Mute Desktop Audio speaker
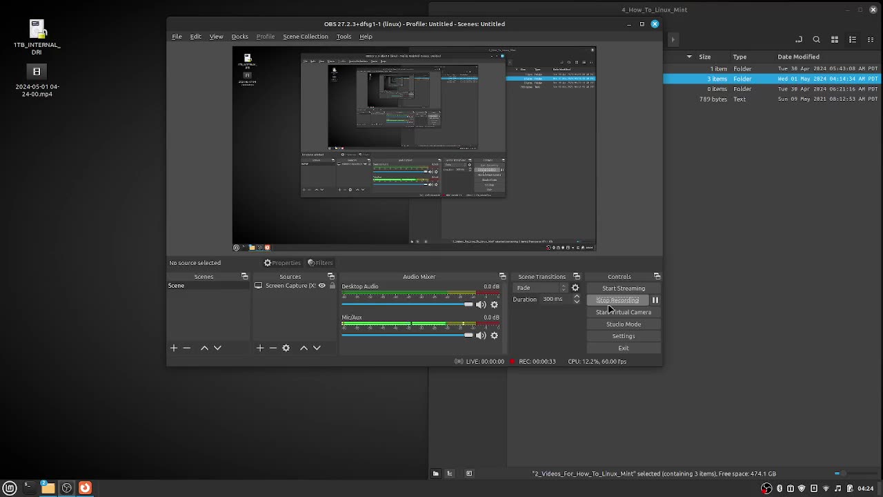Screen dimensions: 883x497 pyautogui.click(x=481, y=304)
